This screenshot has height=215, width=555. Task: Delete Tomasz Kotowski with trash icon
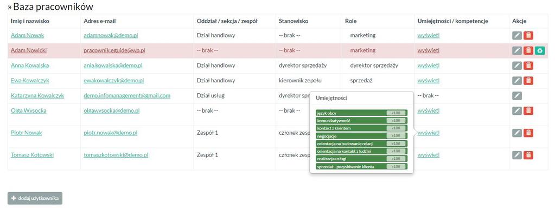click(528, 155)
